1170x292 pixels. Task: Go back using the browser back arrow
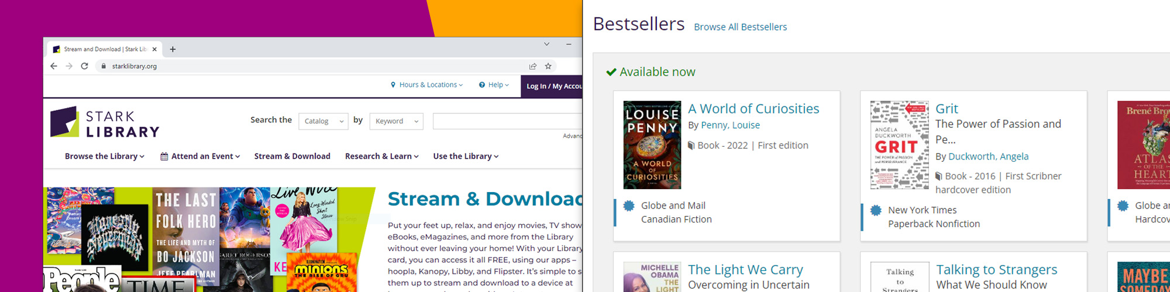tap(54, 66)
